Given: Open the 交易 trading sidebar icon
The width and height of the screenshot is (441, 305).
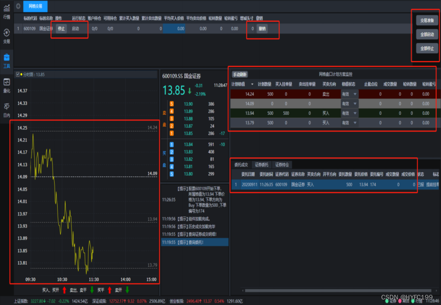Looking at the screenshot, I should [7, 36].
